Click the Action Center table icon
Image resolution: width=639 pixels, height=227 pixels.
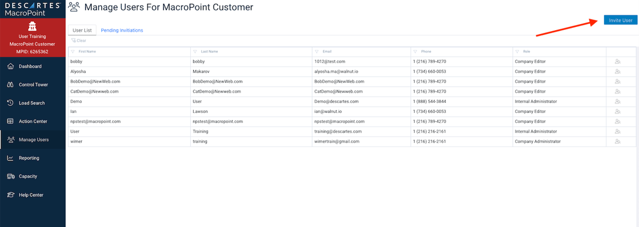pyautogui.click(x=10, y=121)
